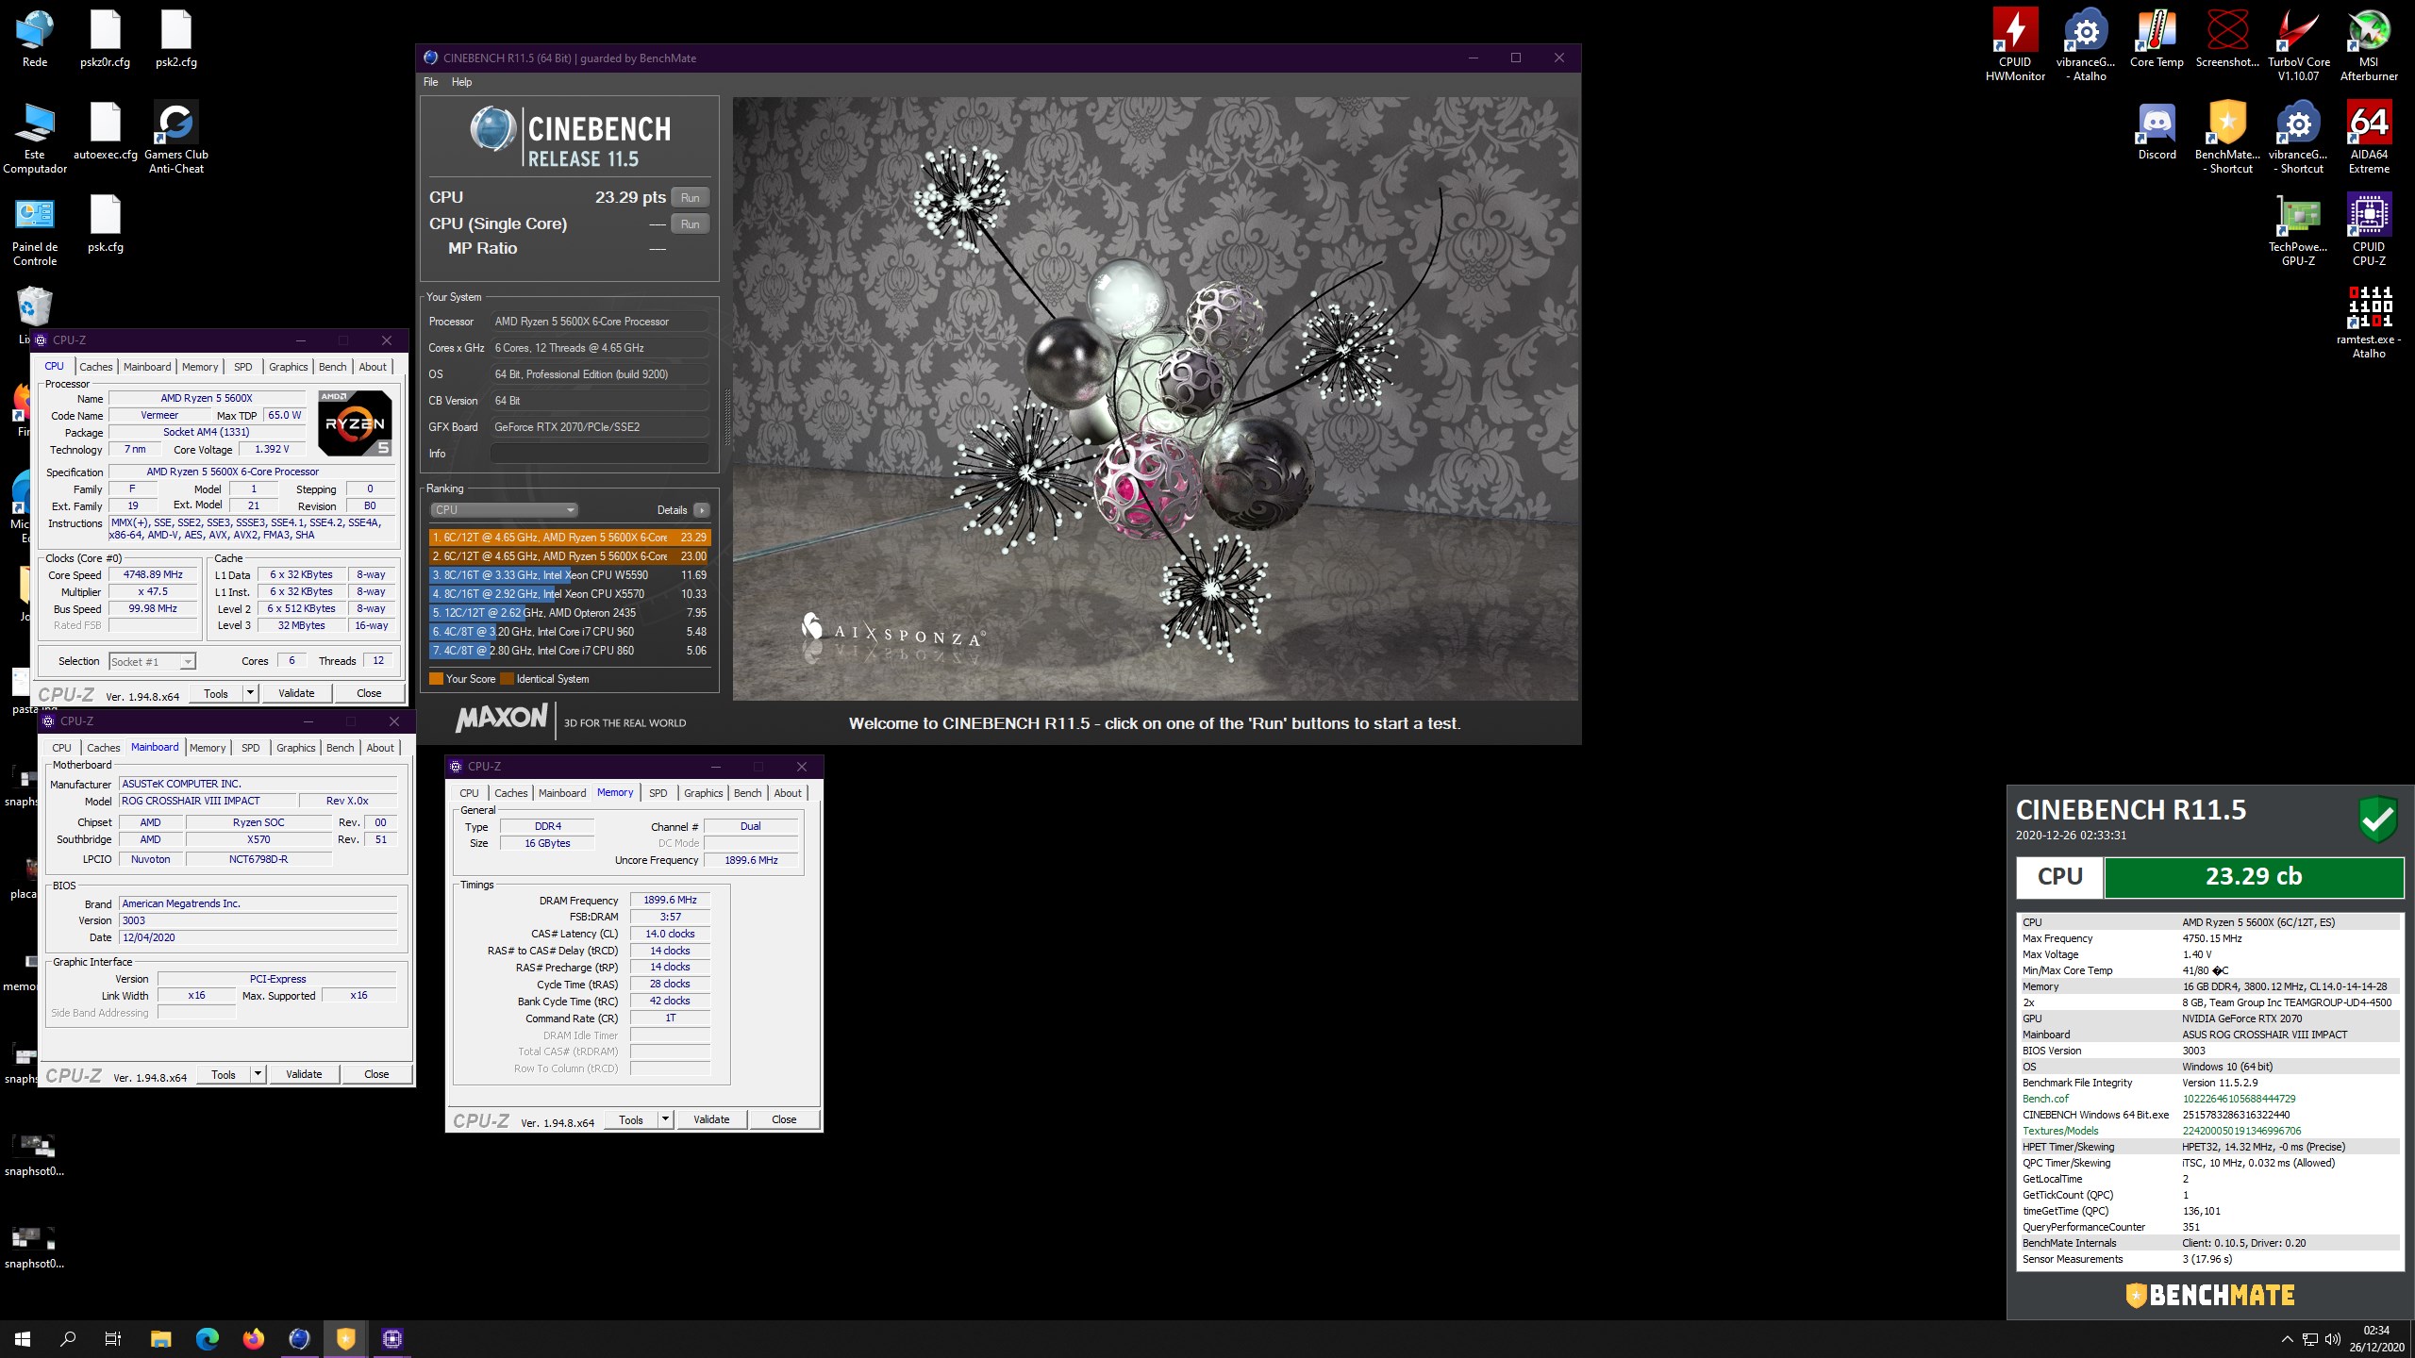Screen dimensions: 2415x1358
Task: Open the Screenshot desktop icon
Action: coord(2227,38)
